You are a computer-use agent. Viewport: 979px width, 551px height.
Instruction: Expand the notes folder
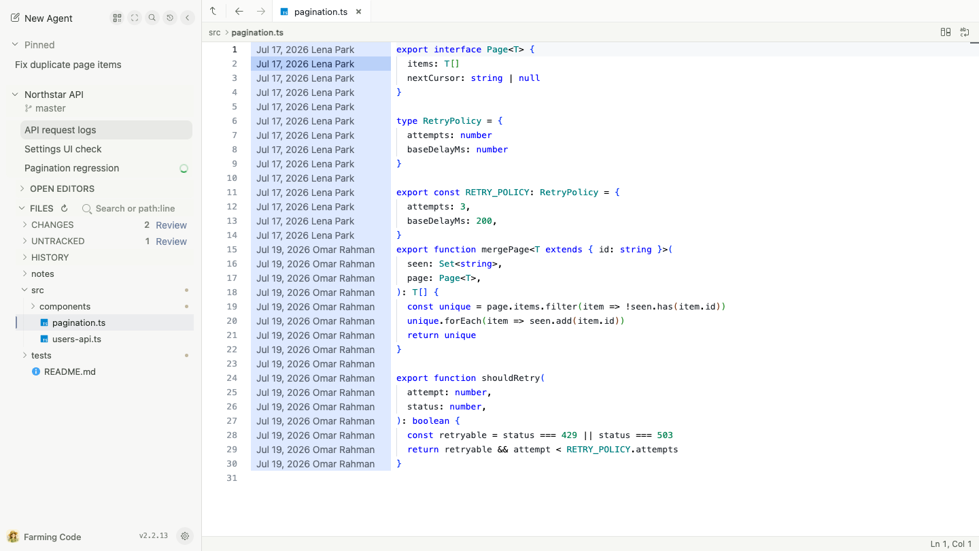[25, 273]
